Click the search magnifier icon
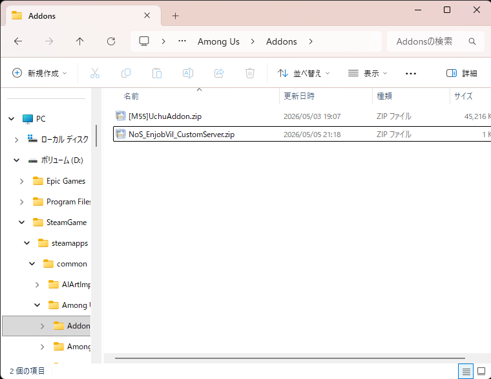The height and width of the screenshot is (379, 491). [472, 41]
